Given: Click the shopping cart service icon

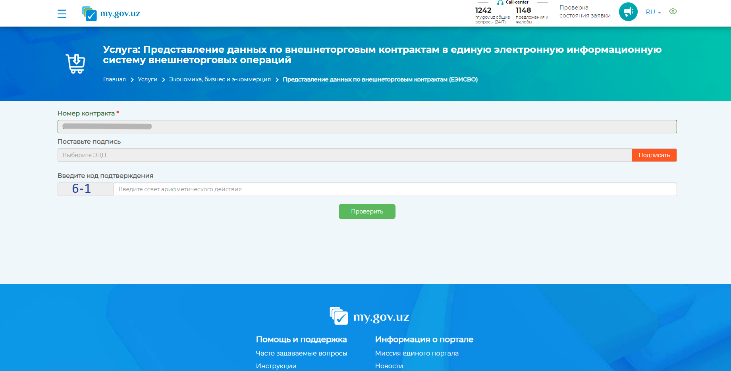Looking at the screenshot, I should pyautogui.click(x=75, y=63).
